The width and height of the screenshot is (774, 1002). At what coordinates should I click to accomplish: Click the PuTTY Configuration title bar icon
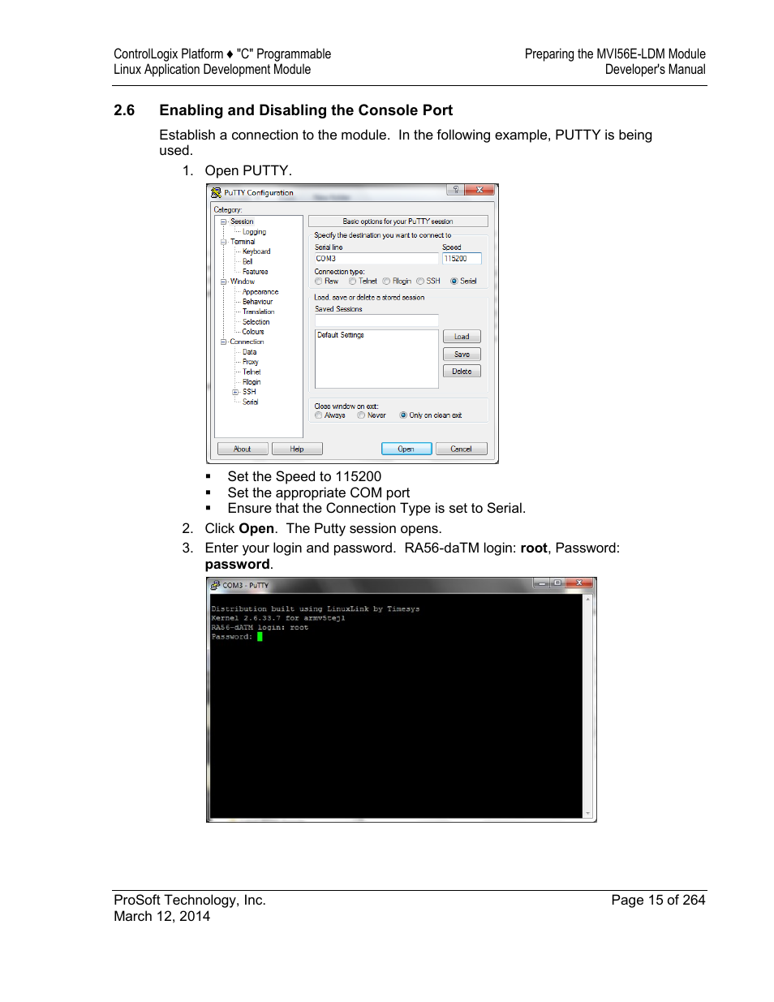pos(216,192)
